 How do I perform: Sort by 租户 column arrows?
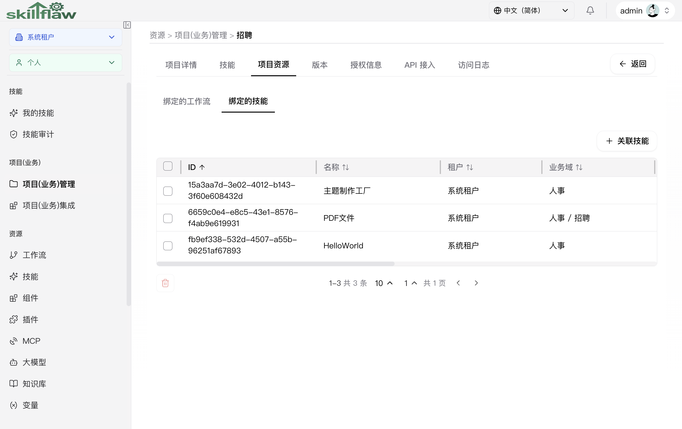pos(470,167)
